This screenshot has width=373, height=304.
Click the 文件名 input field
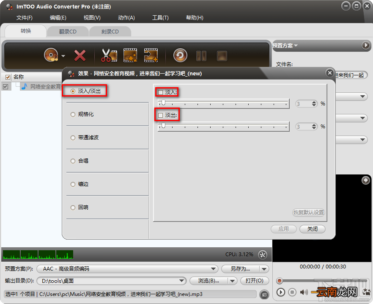[x=351, y=75]
